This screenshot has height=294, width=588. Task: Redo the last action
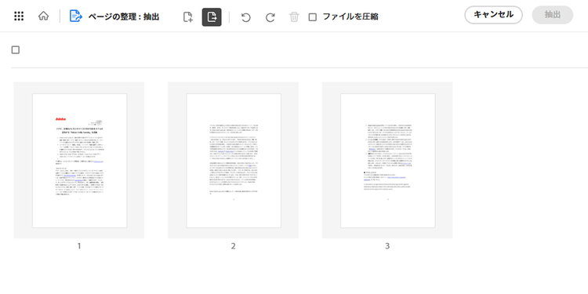click(270, 17)
